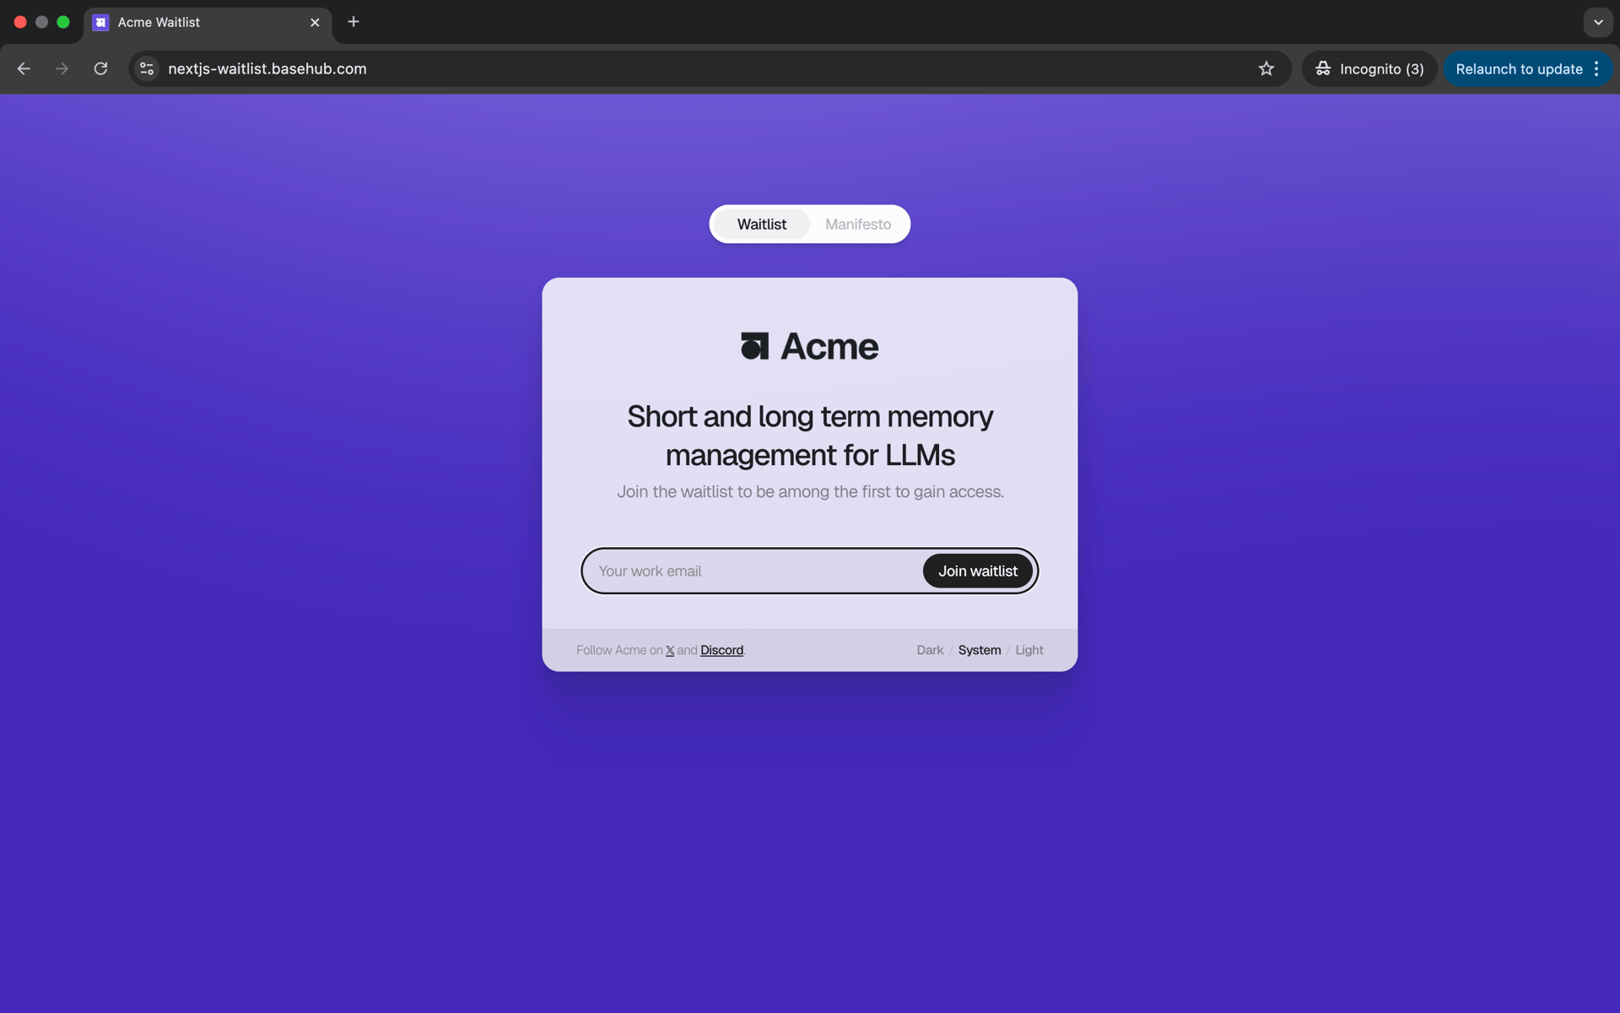The width and height of the screenshot is (1620, 1013).
Task: Click the yellow minimize window button
Action: pos(41,22)
